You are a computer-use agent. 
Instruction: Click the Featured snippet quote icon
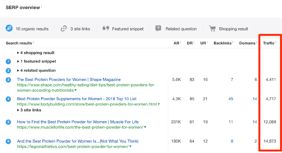pos(106,28)
